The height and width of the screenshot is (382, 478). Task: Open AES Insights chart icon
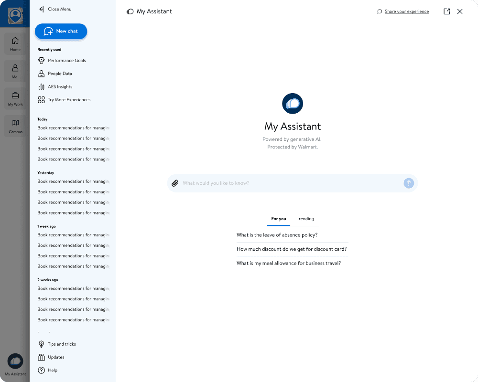pos(41,86)
